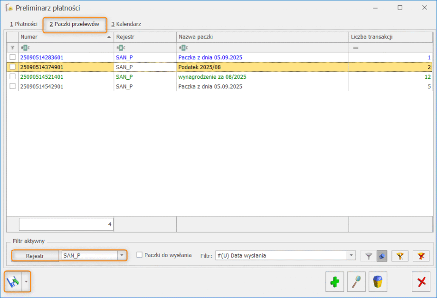Open the Filtr dropdown list

click(351, 256)
